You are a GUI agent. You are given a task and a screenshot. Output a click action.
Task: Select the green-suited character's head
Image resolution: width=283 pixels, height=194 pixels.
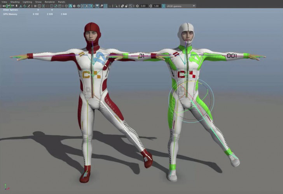[x=187, y=34]
